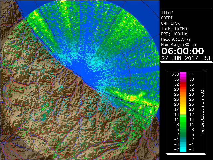Click the yellow 17 dBZ legend swatch

click(x=183, y=109)
